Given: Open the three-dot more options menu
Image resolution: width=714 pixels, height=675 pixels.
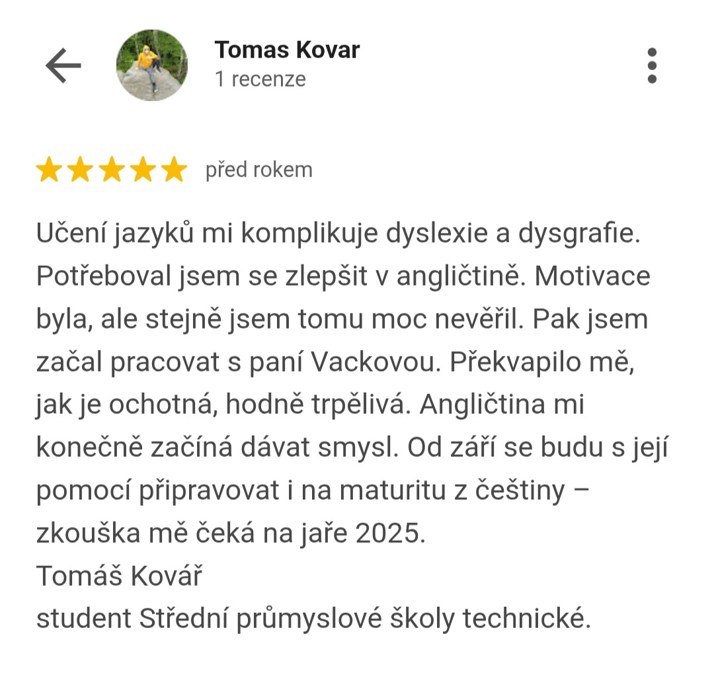Looking at the screenshot, I should [x=652, y=65].
